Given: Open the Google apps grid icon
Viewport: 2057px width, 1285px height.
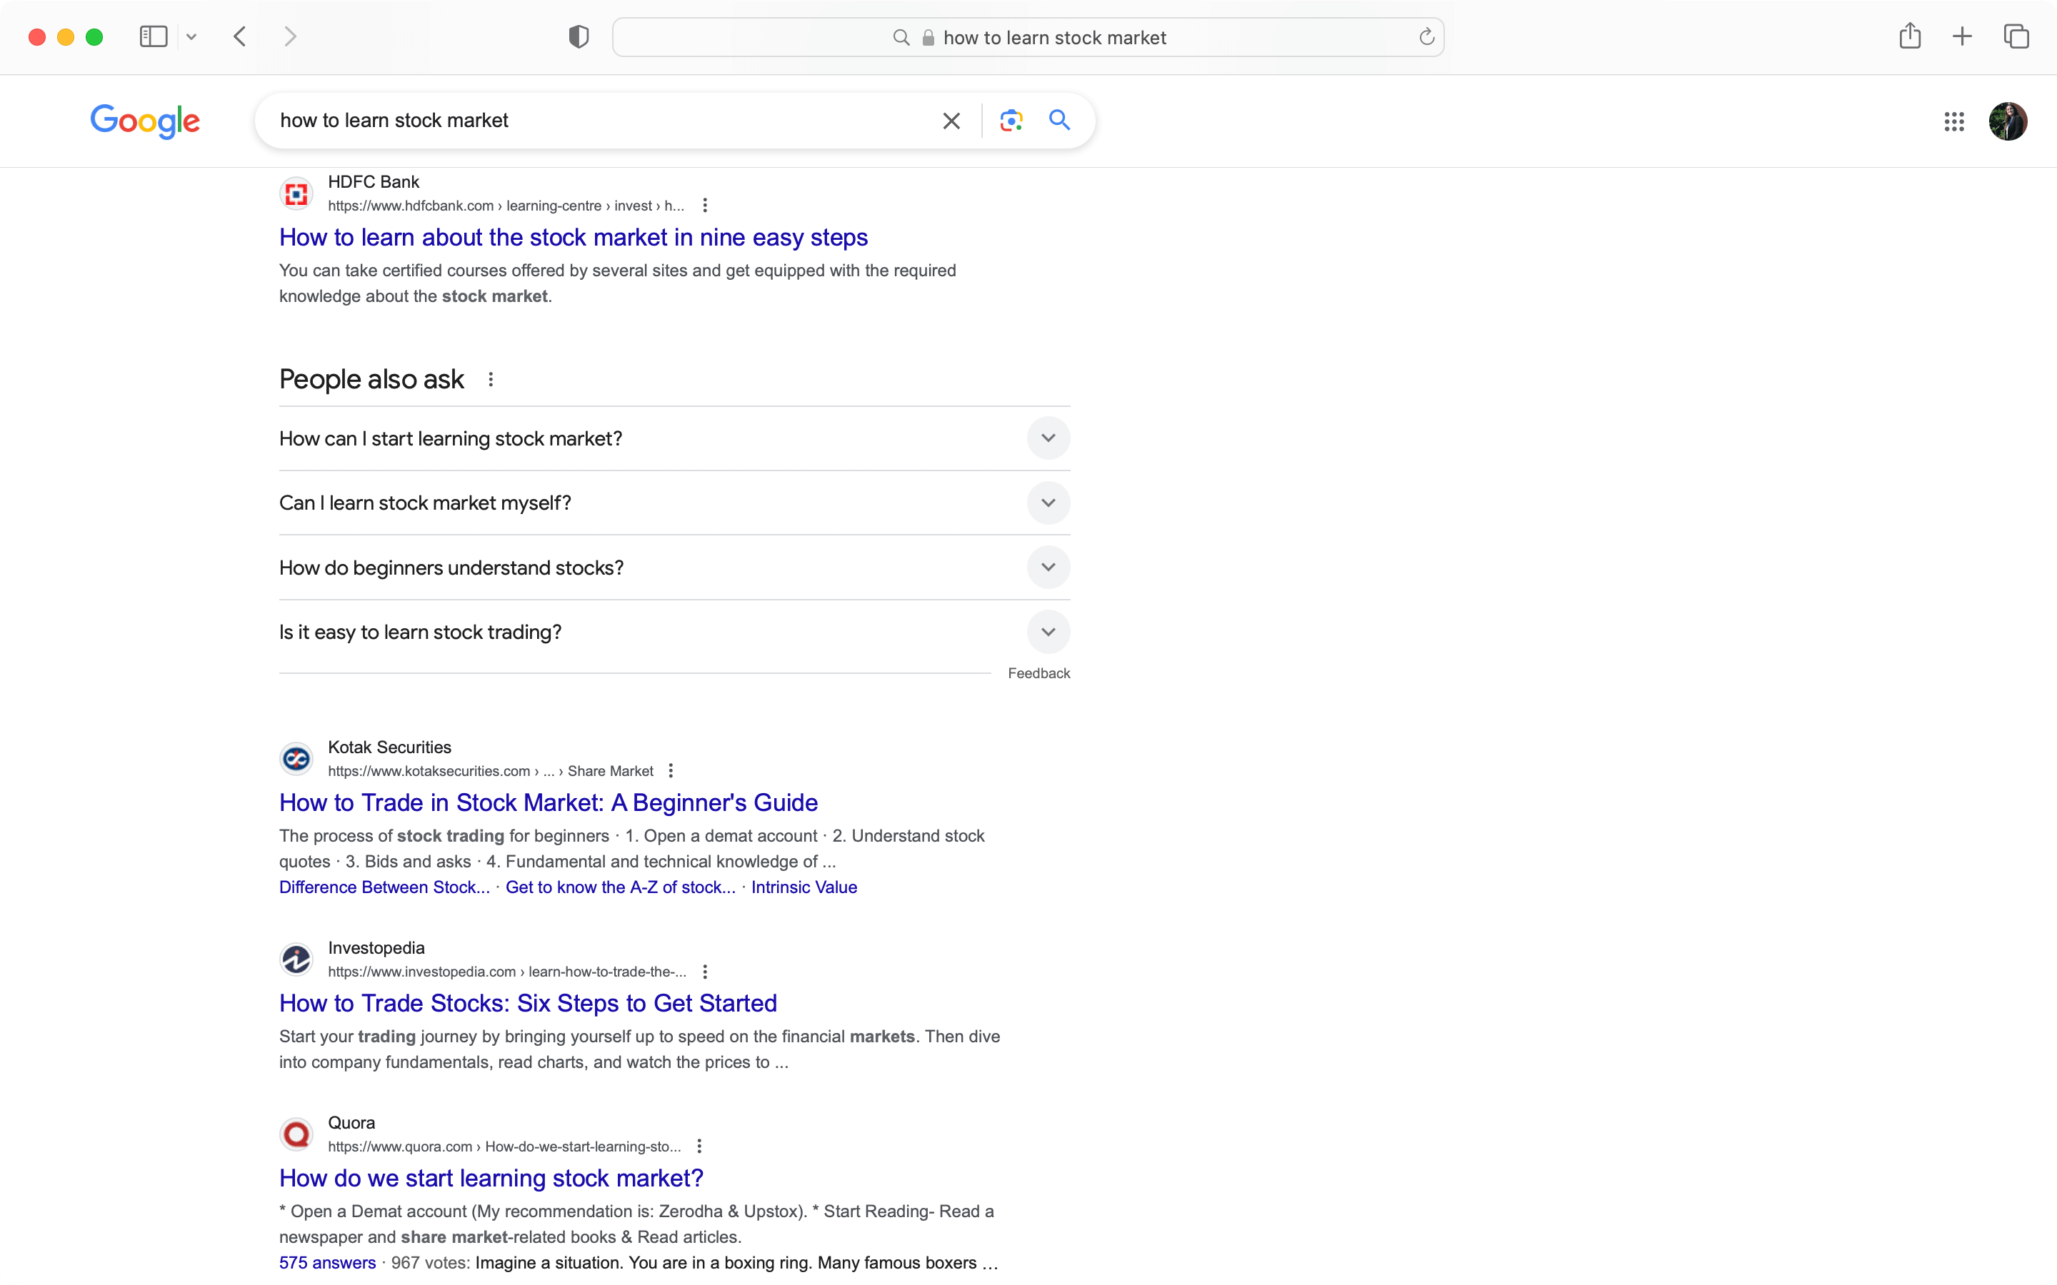Looking at the screenshot, I should point(1954,121).
